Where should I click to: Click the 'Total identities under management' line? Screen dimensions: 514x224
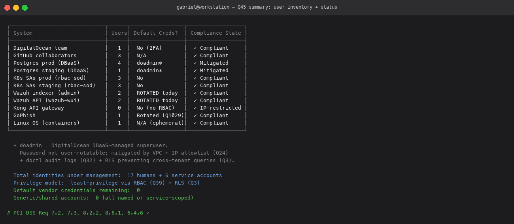(x=118, y=175)
